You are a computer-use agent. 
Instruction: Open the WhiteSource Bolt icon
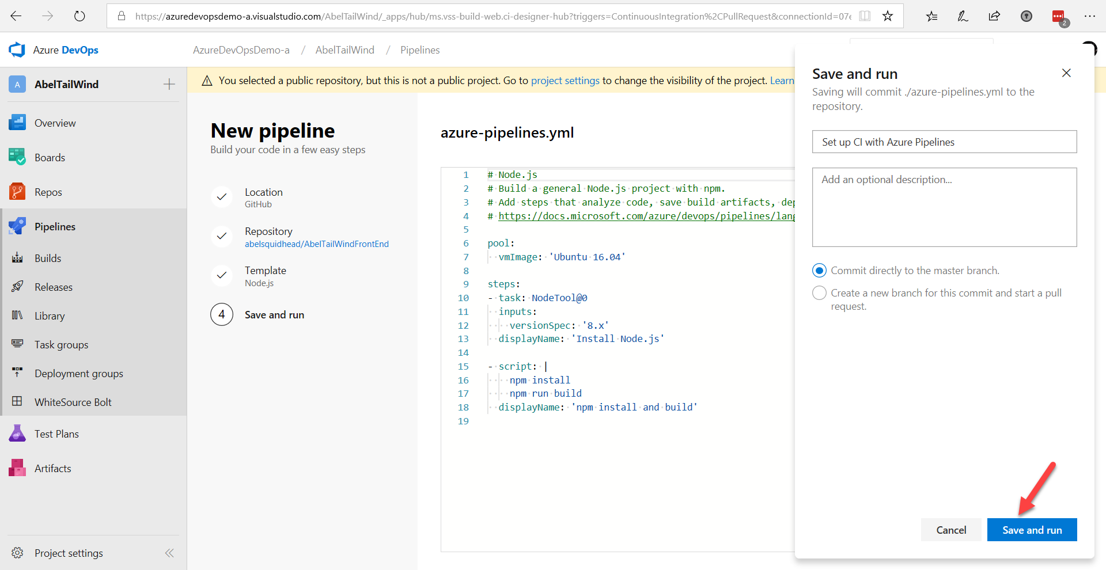tap(17, 402)
